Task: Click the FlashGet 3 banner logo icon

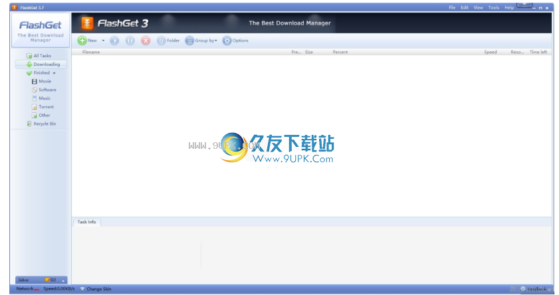Action: click(87, 23)
